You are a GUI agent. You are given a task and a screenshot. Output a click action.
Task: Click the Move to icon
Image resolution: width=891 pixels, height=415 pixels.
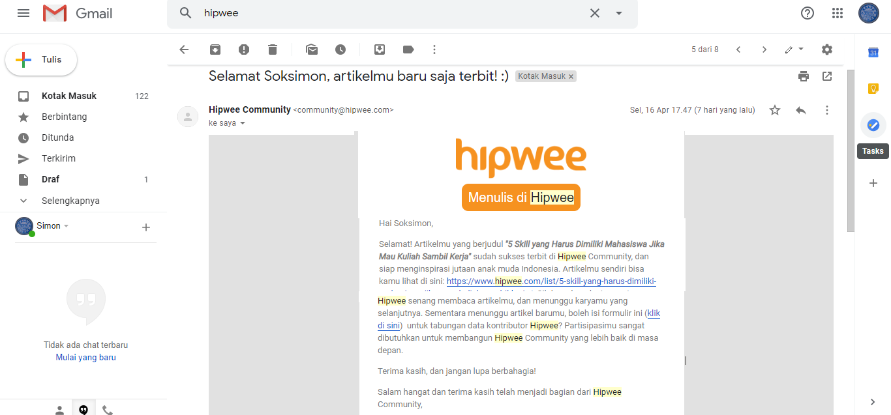click(380, 50)
